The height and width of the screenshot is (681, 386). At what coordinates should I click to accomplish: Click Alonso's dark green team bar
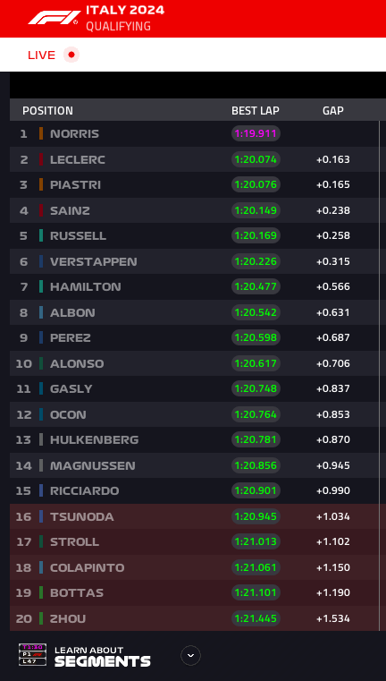[x=41, y=363]
